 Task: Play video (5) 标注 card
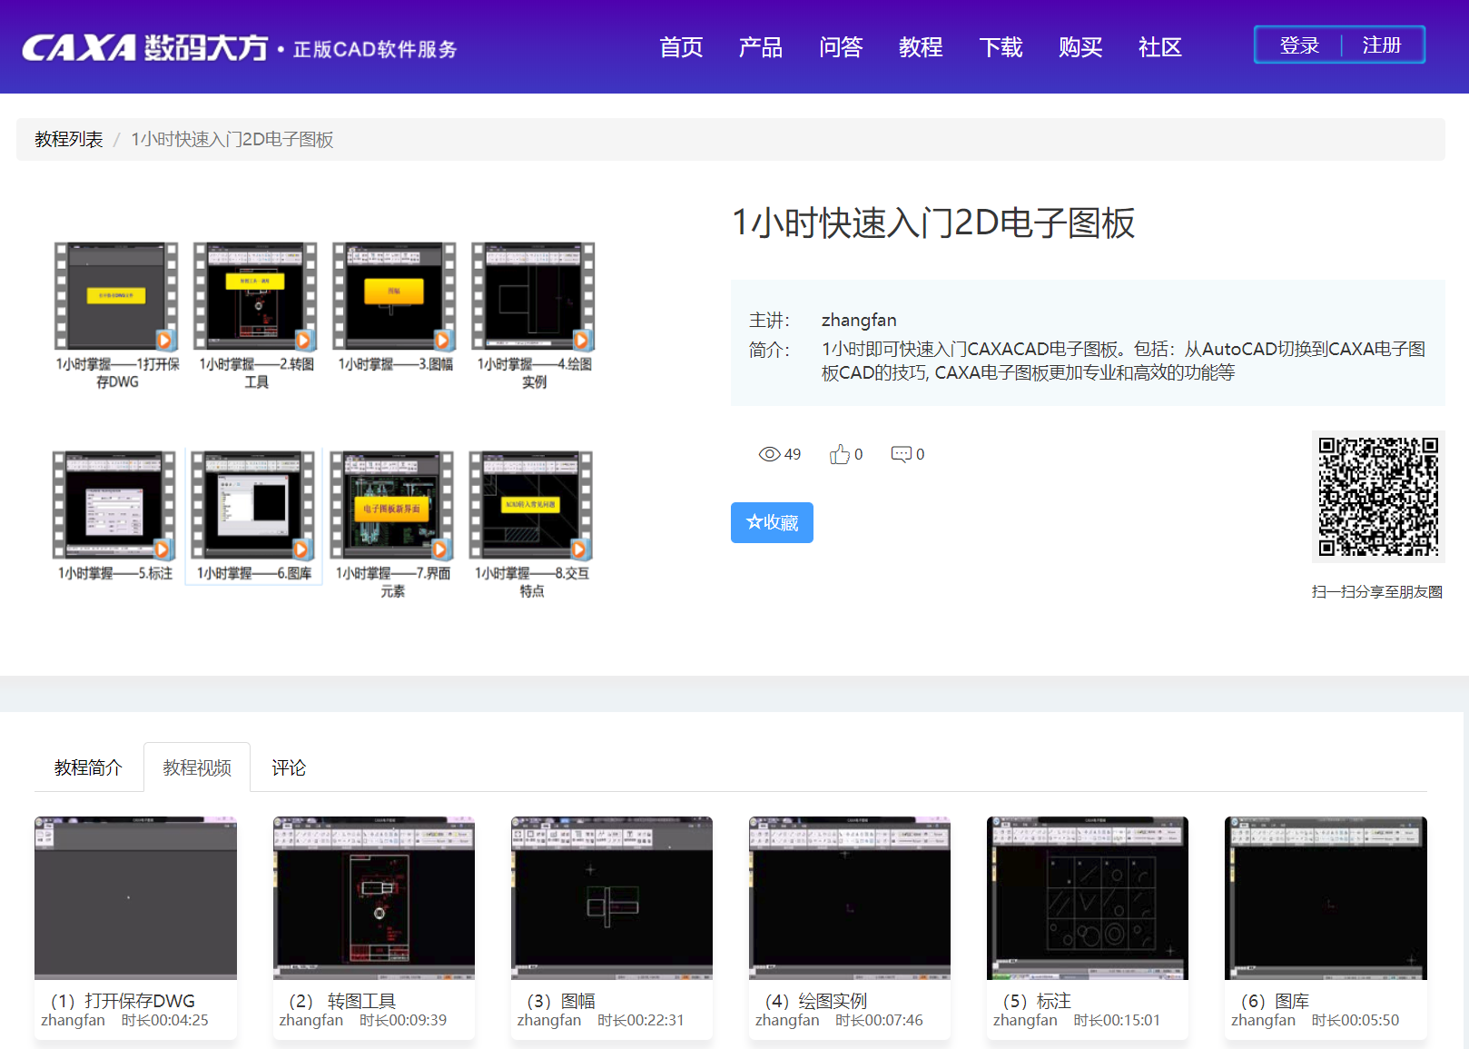[x=1088, y=926]
